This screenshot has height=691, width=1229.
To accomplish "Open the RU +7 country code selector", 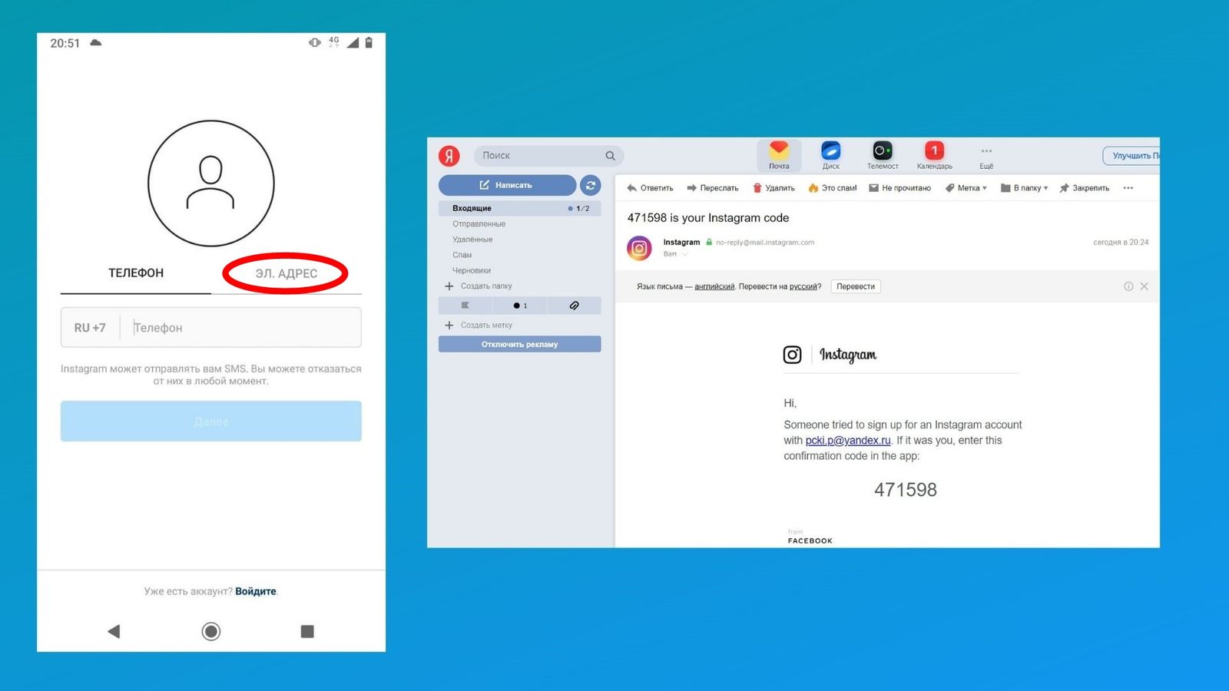I will [x=90, y=328].
